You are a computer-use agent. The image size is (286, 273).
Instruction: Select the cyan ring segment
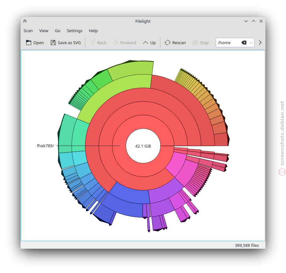[80, 158]
